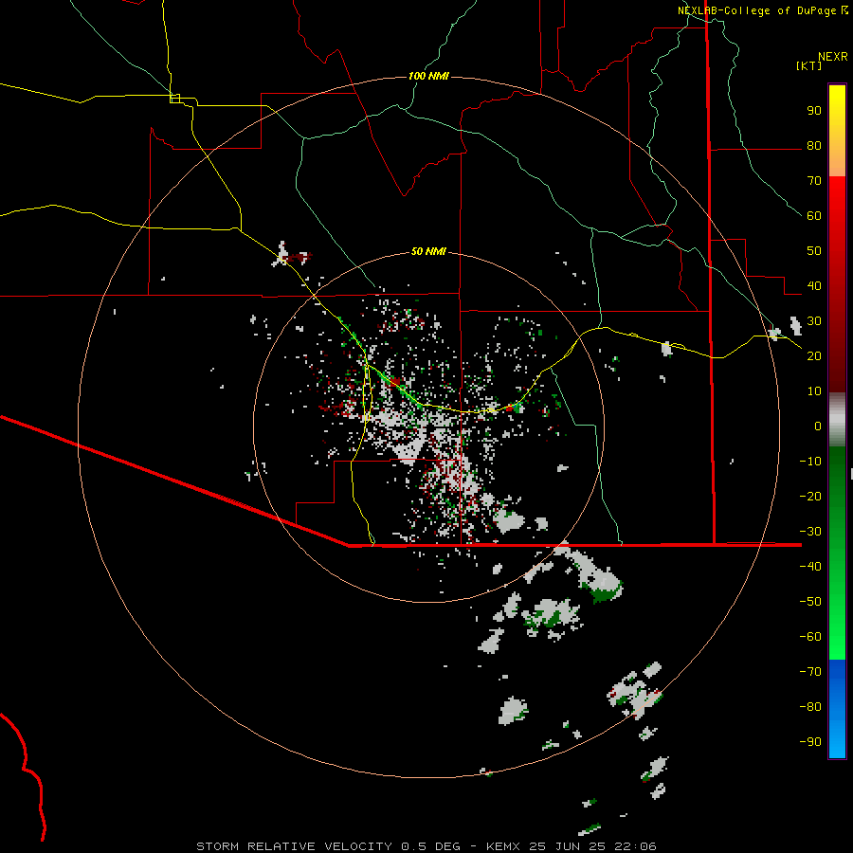Click the 50 NMI range ring label

click(x=428, y=251)
